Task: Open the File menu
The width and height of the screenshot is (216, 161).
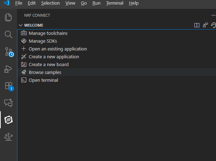Action: tap(18, 3)
